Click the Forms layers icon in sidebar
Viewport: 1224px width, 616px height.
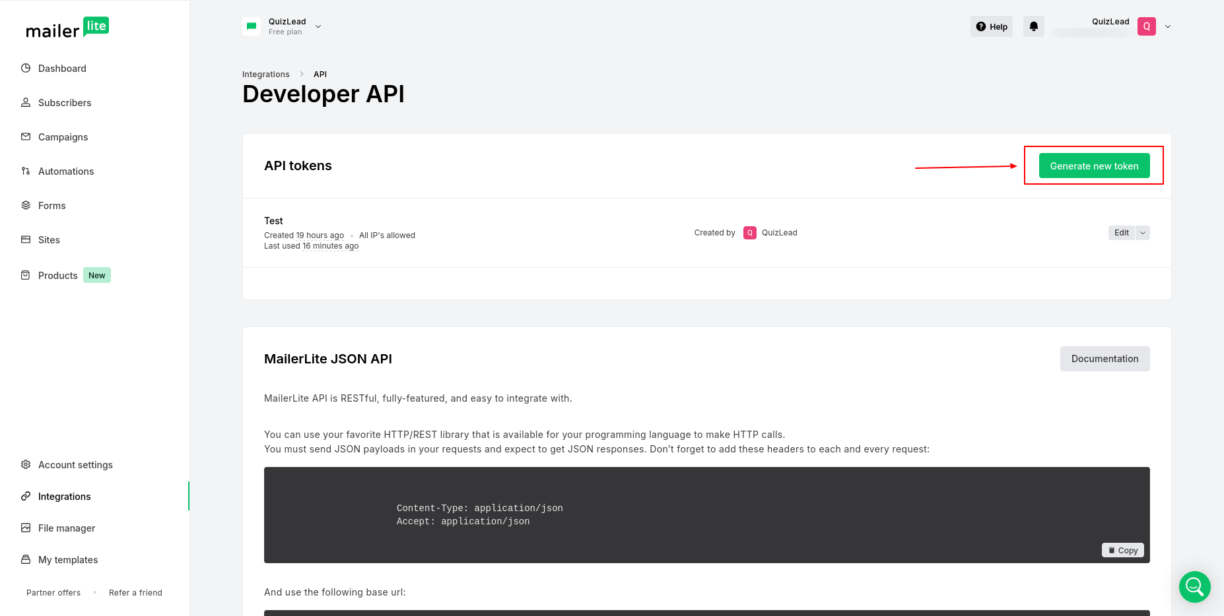[x=26, y=205]
